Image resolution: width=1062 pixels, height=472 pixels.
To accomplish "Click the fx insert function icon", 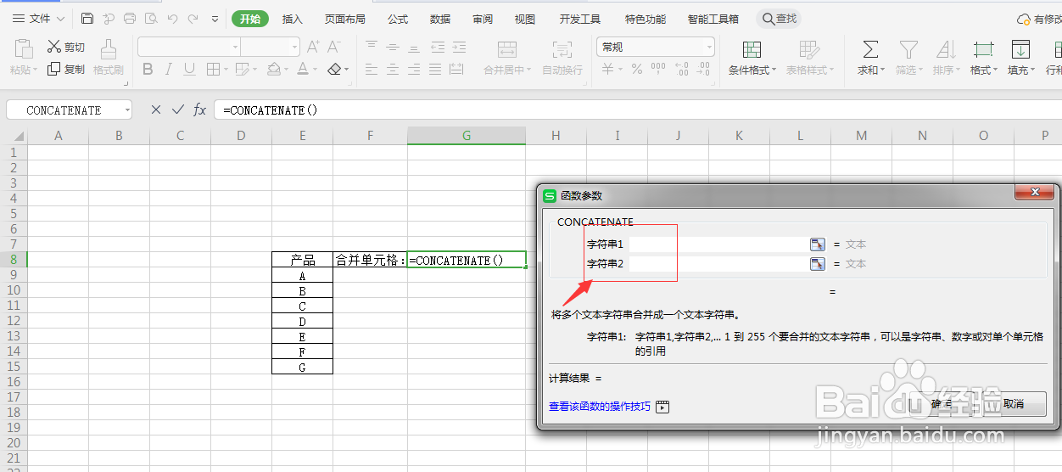I will 200,110.
